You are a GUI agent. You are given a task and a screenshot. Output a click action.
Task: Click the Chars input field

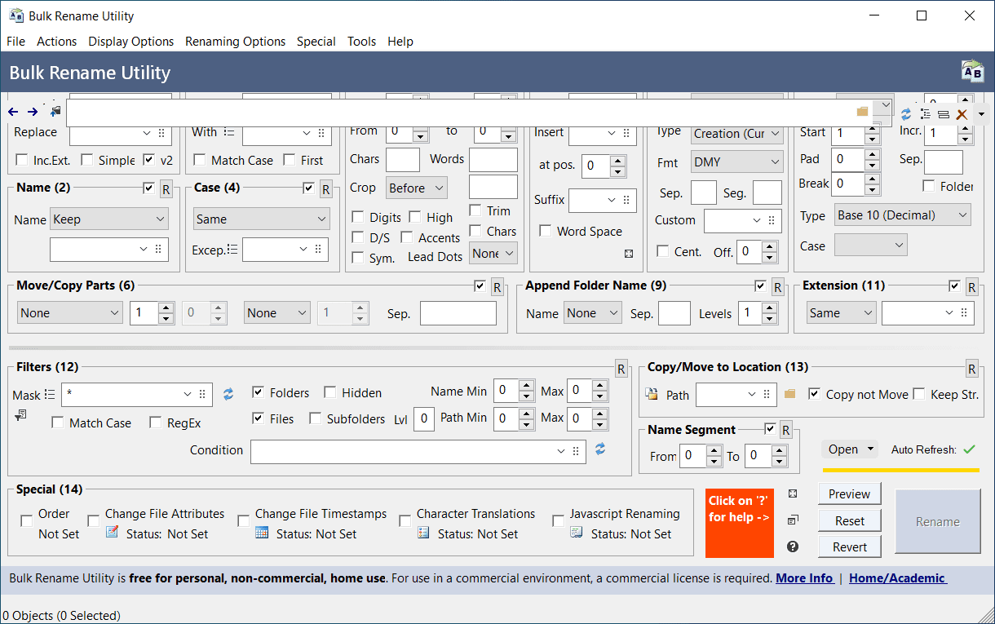[403, 159]
